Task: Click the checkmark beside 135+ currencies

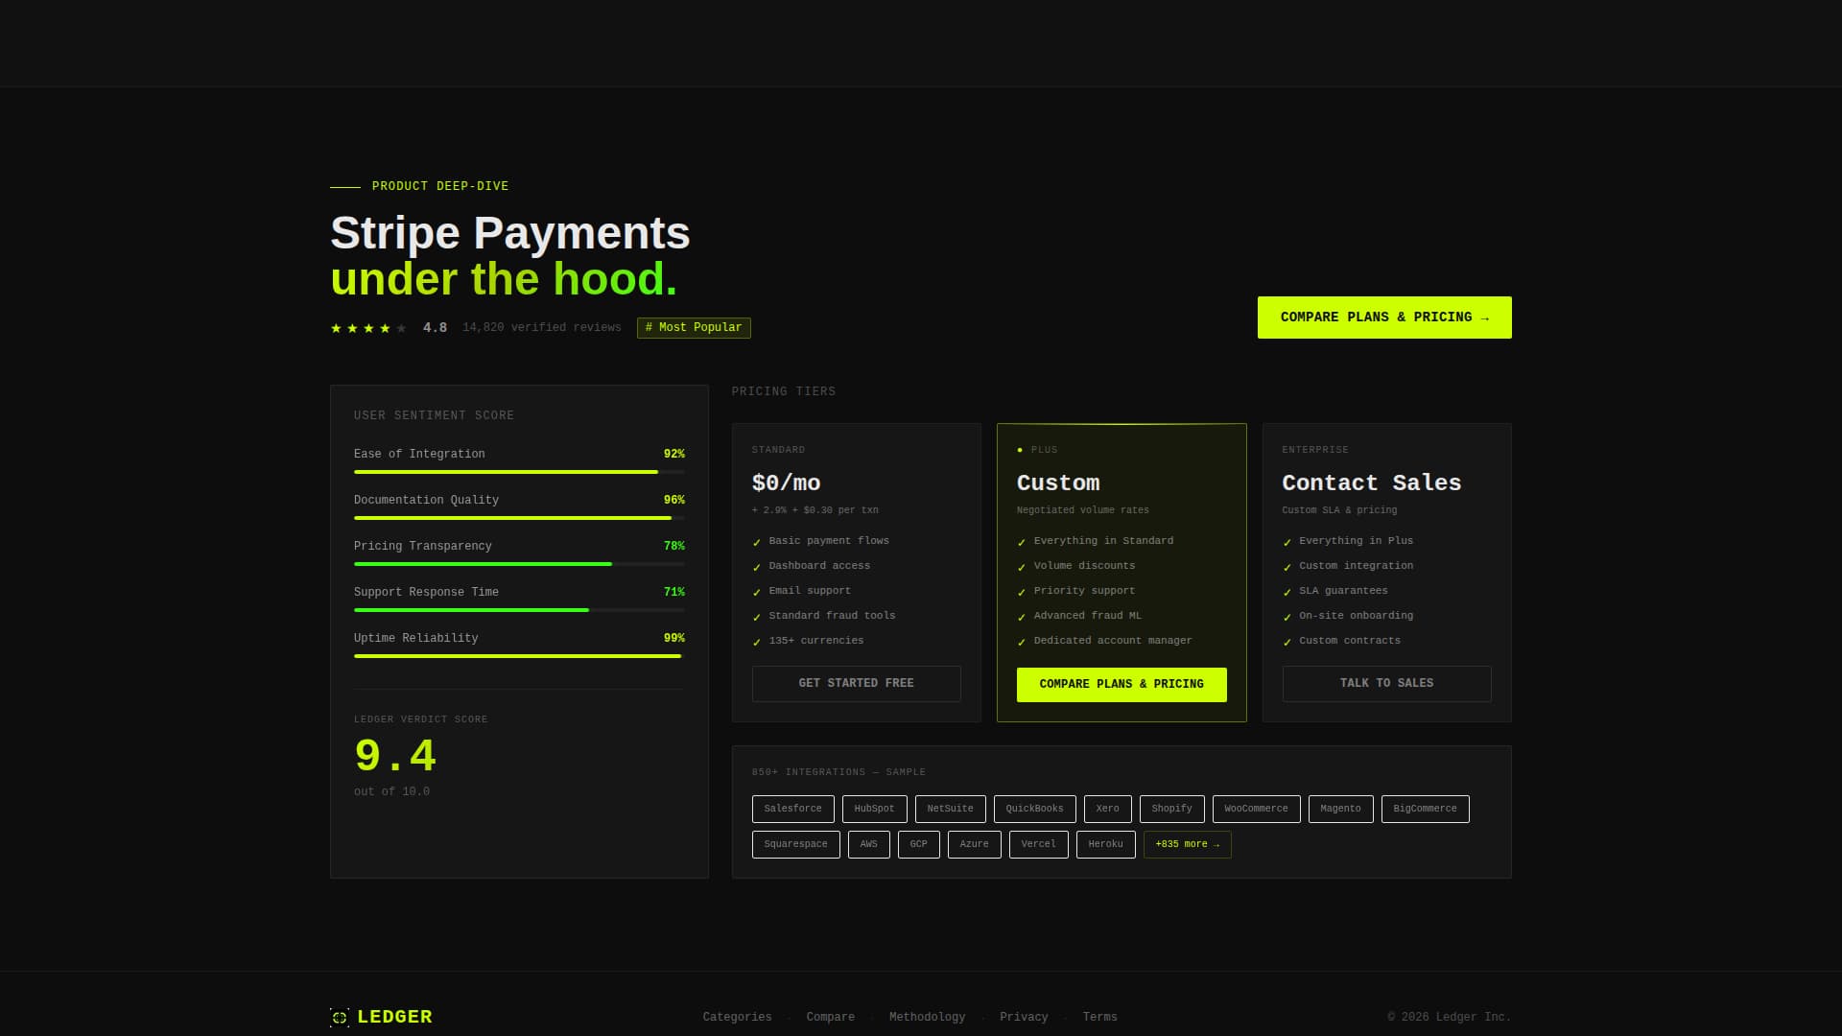Action: (756, 642)
